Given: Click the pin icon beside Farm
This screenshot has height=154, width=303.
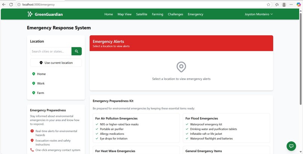Looking at the screenshot, I should (33, 93).
